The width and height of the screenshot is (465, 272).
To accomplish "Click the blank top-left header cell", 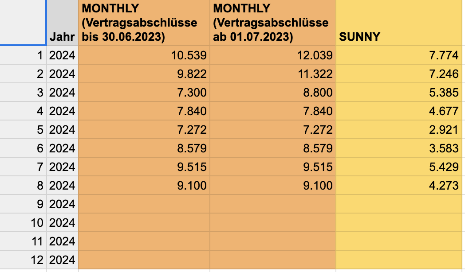I will click(x=23, y=23).
